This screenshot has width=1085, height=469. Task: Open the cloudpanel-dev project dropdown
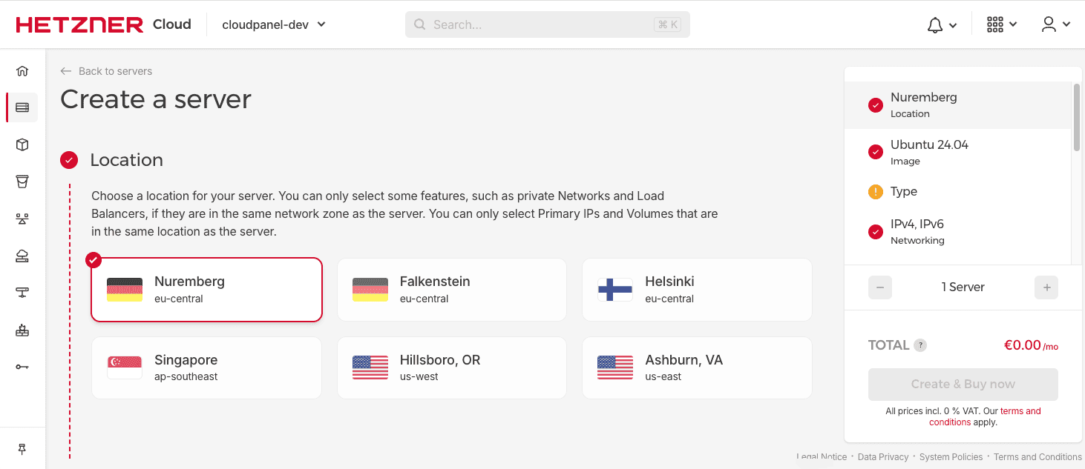coord(272,24)
